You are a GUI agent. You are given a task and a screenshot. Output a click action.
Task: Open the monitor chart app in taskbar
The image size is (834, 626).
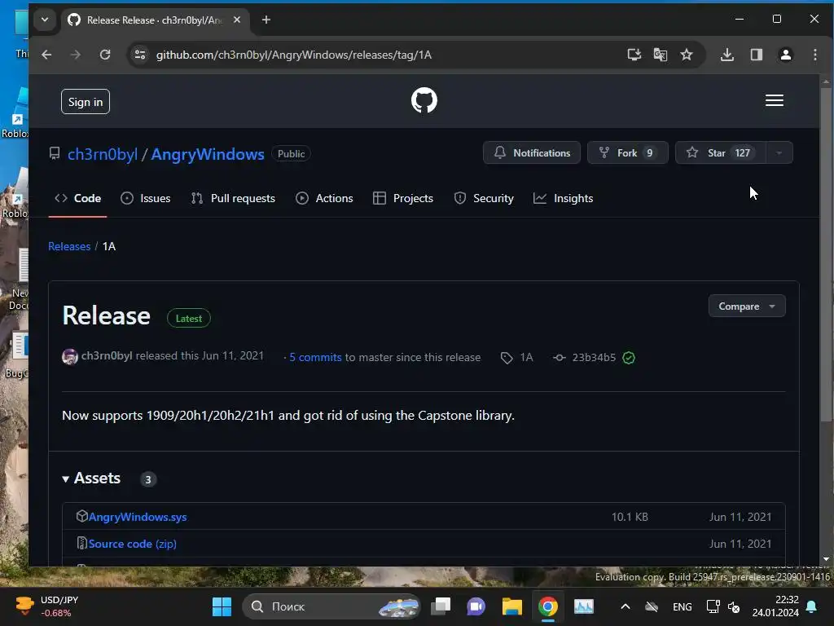(583, 606)
